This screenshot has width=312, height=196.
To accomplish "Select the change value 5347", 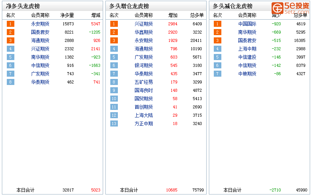I will coord(96,24).
